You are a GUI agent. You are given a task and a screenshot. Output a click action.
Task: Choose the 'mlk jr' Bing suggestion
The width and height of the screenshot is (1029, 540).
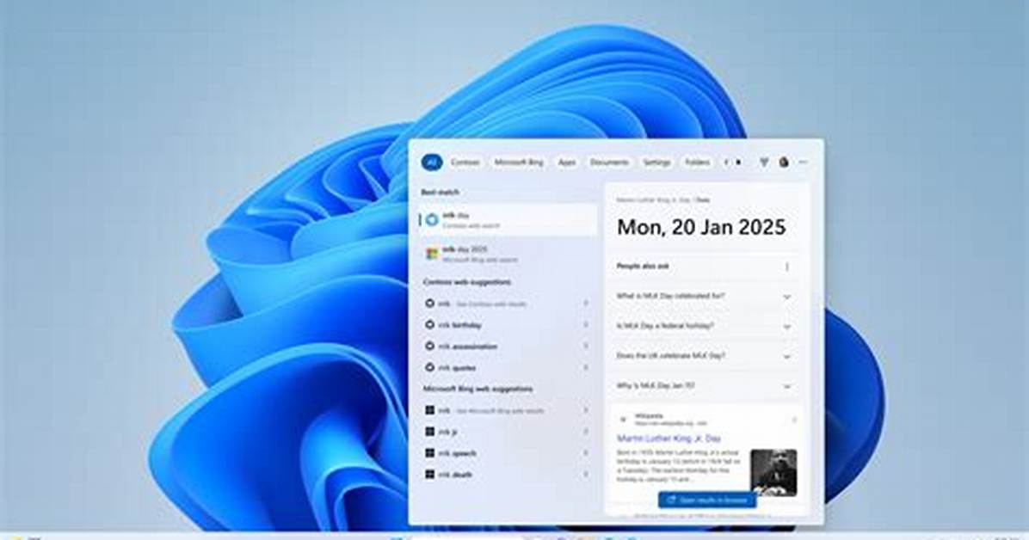(x=507, y=432)
